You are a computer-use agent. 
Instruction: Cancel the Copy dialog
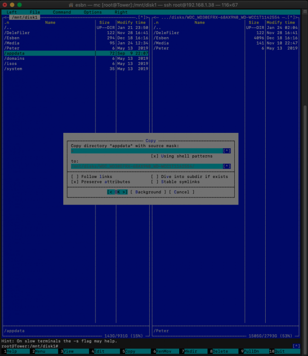[x=182, y=192]
